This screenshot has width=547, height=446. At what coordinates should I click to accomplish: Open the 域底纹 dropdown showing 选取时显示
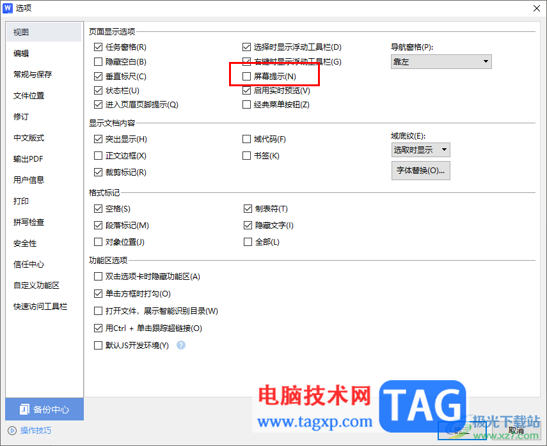[421, 150]
